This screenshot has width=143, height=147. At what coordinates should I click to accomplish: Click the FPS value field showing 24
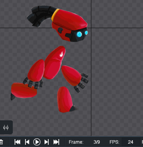pyautogui.click(x=130, y=142)
